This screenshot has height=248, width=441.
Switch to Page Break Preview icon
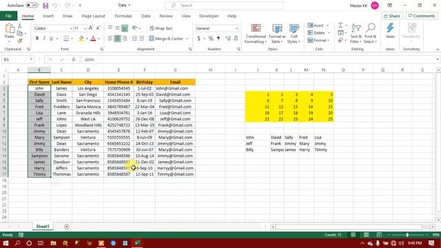click(x=379, y=234)
